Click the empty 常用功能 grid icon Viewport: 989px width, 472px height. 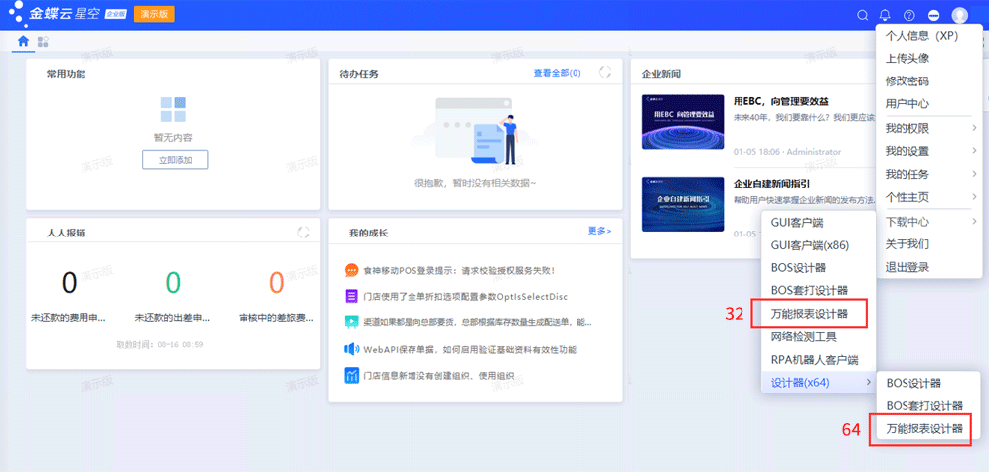(x=173, y=109)
